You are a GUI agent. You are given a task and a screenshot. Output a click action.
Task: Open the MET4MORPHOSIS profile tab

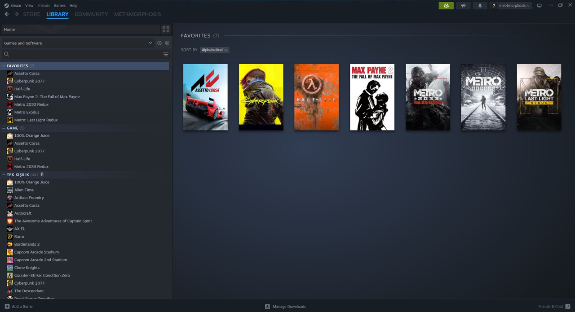(137, 14)
